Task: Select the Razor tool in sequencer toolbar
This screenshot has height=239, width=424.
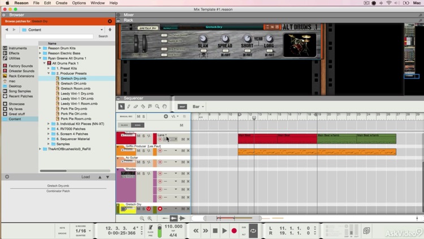Action: pos(143,106)
